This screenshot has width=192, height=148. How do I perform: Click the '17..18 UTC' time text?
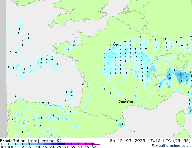click(159, 141)
